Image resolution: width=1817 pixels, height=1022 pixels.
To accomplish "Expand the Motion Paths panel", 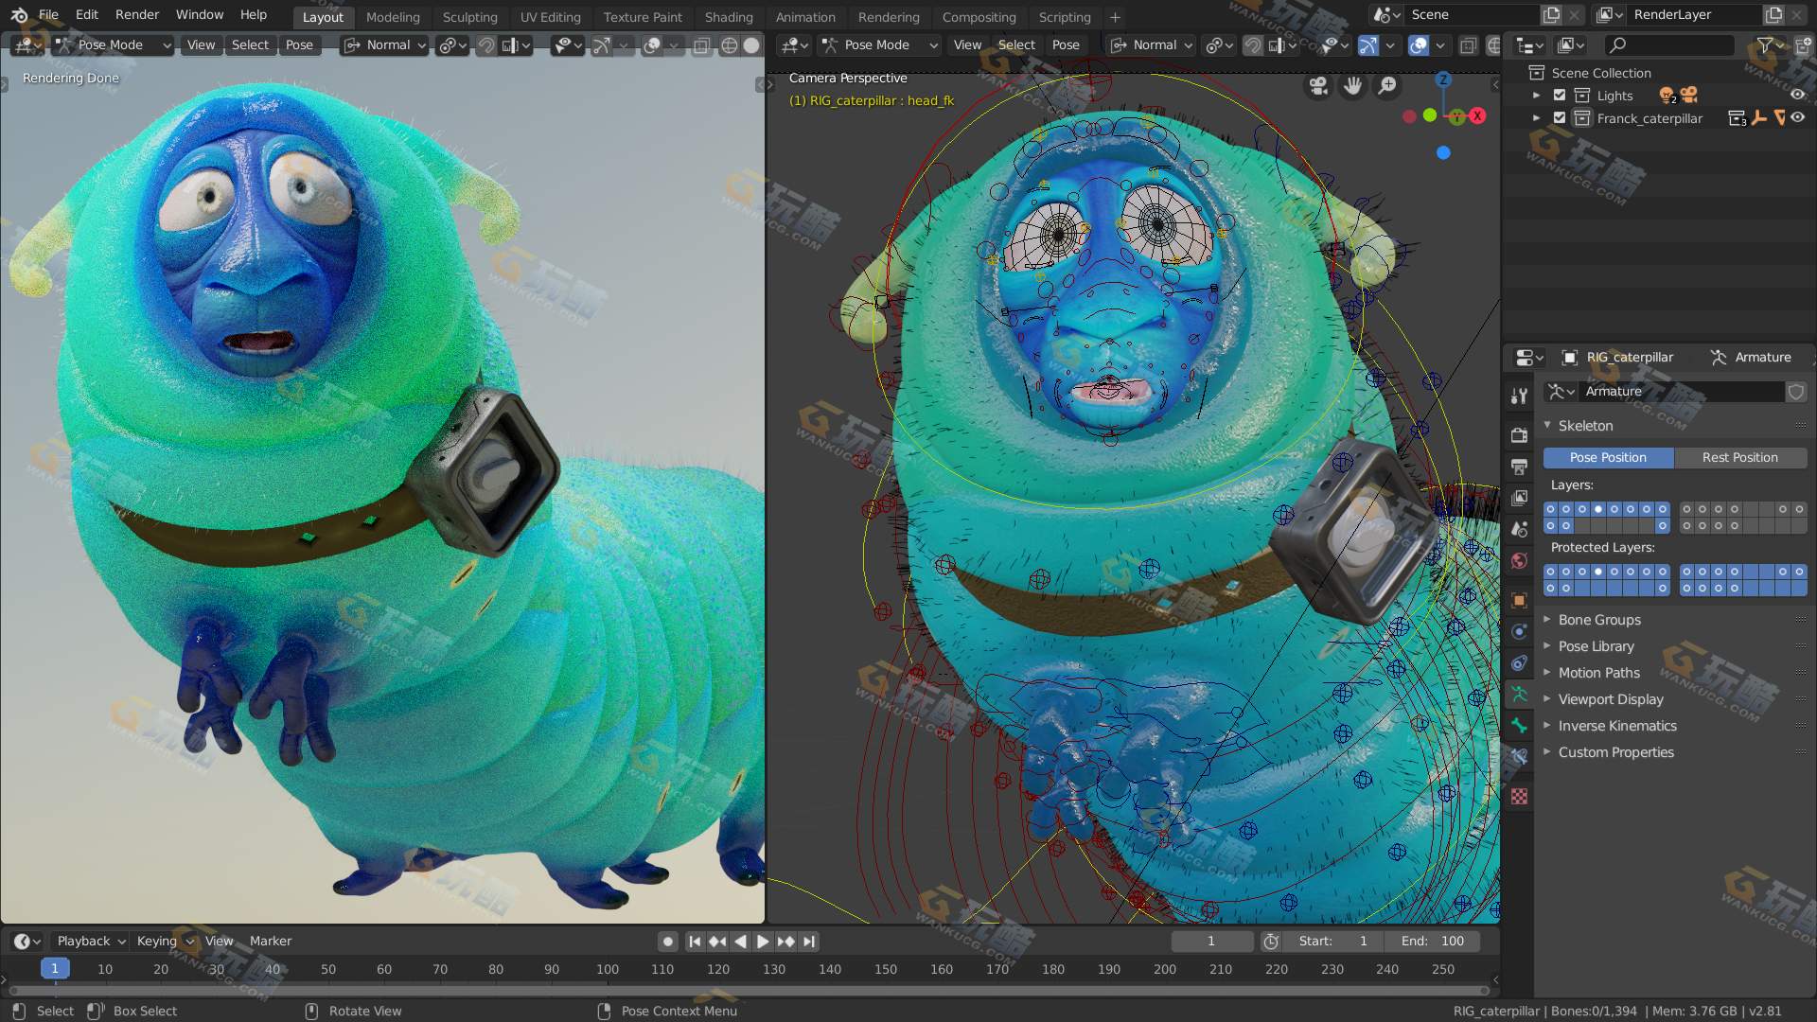I will coord(1547,673).
